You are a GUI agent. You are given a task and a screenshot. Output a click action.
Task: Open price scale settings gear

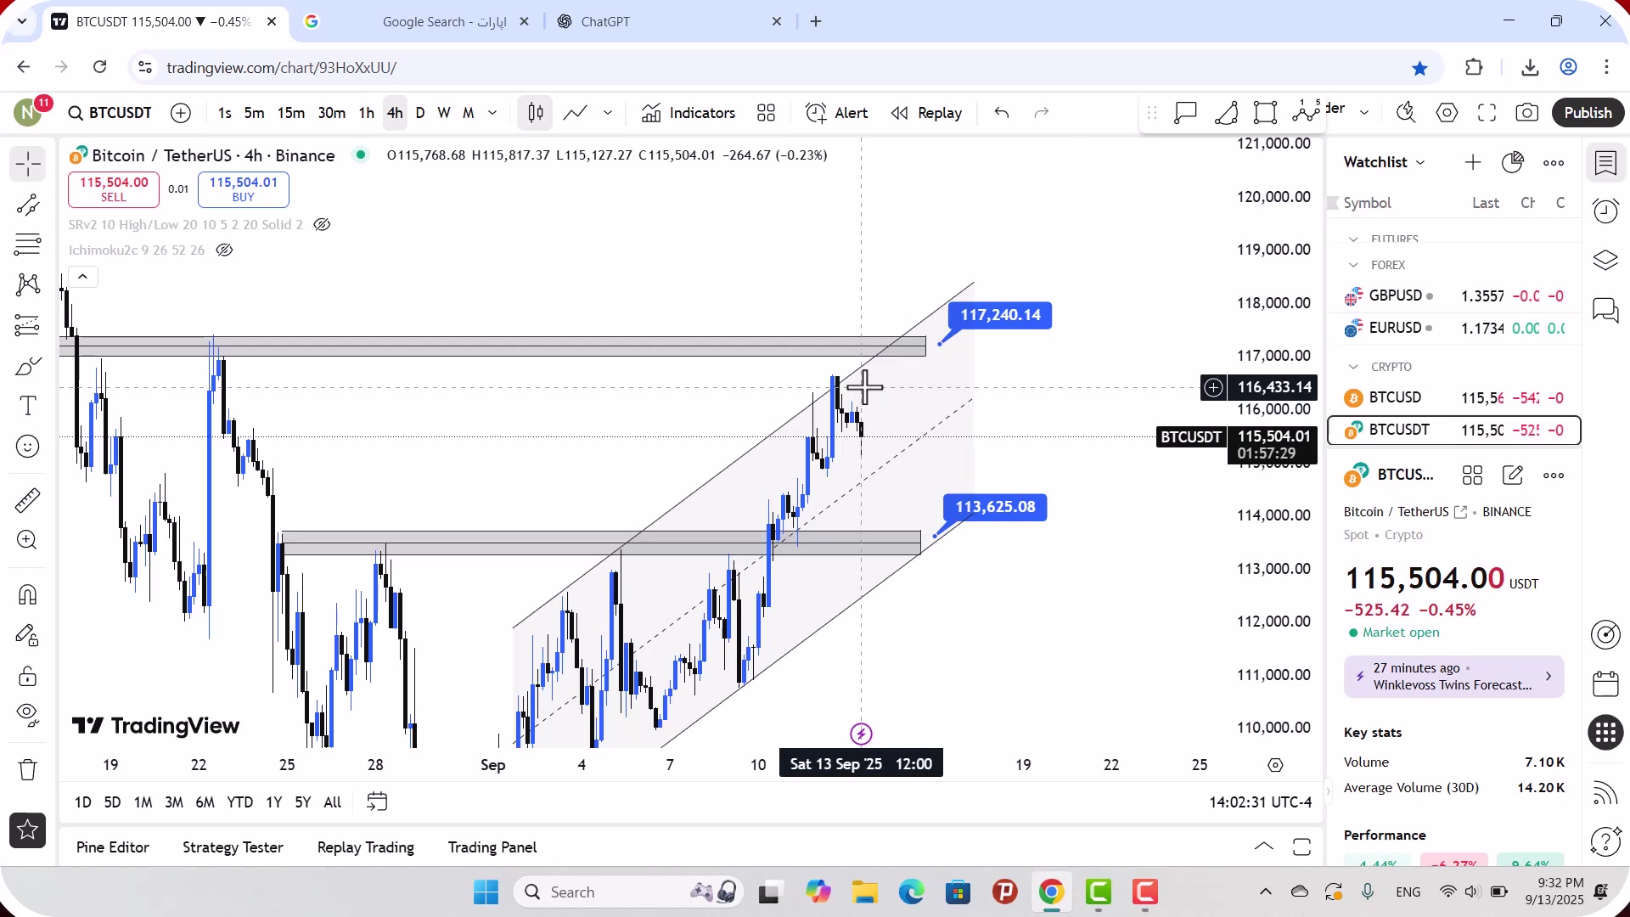tap(1275, 766)
